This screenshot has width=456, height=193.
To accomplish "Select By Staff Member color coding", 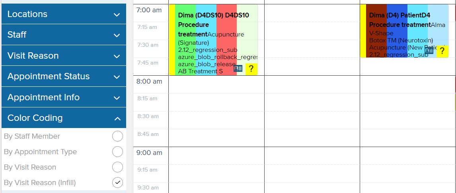I will pyautogui.click(x=117, y=136).
